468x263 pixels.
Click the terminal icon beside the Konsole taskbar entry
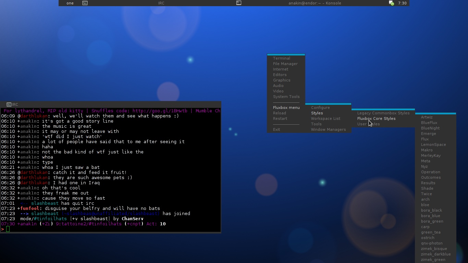(239, 3)
